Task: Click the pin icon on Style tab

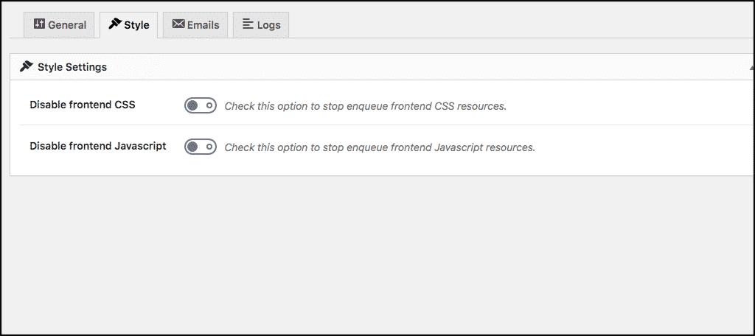Action: (x=114, y=24)
